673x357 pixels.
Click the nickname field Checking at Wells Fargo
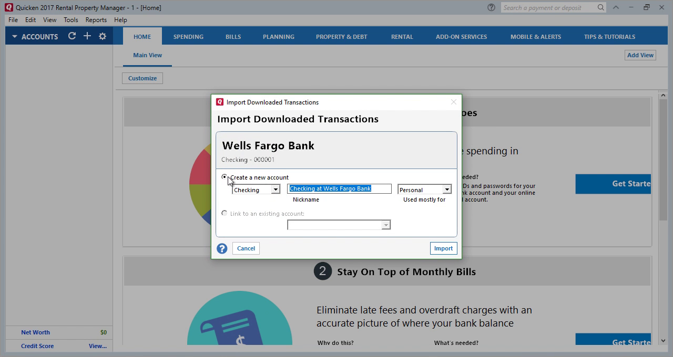(x=339, y=188)
